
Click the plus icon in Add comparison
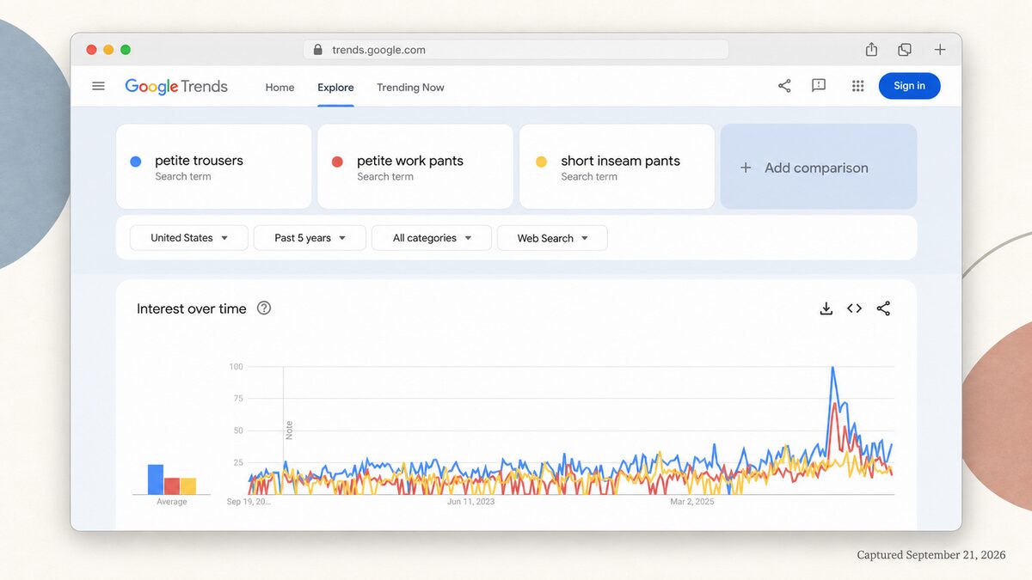coord(746,168)
